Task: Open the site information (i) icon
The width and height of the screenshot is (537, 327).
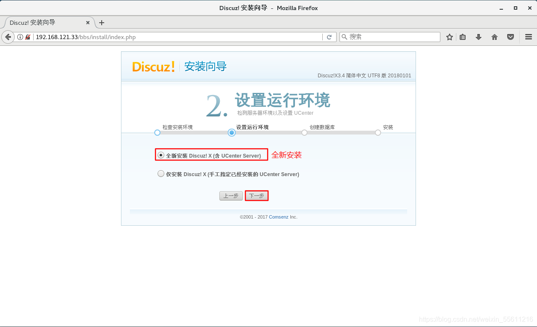Action: coord(20,37)
